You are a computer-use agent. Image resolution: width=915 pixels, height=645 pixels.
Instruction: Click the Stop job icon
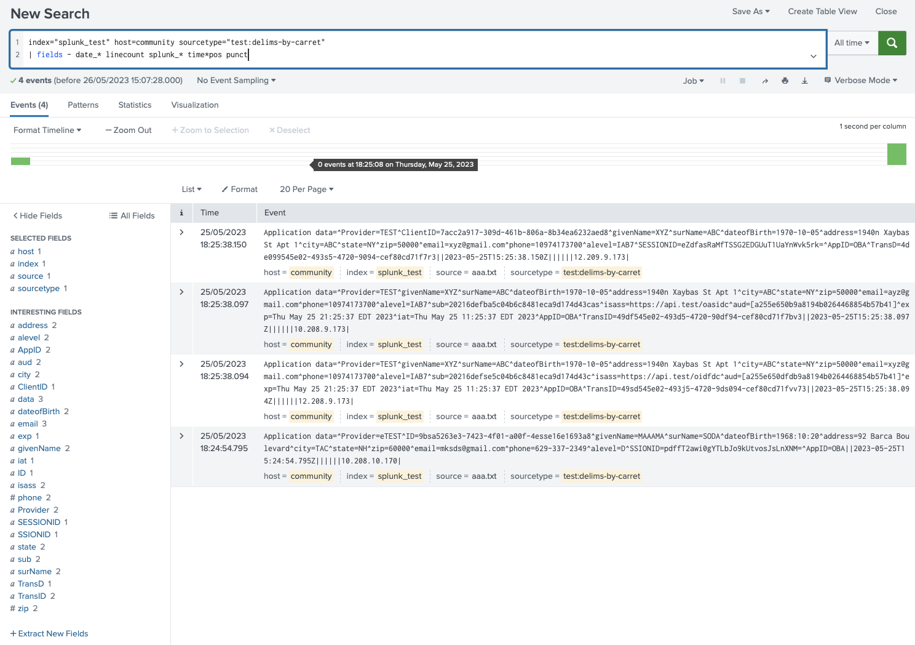(742, 81)
